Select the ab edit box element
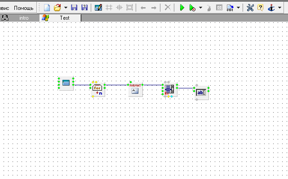288x179 pixels. point(201,92)
